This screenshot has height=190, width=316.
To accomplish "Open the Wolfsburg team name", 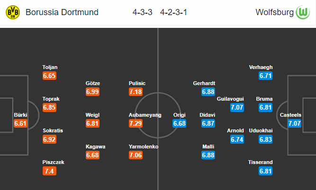I will pos(274,12).
